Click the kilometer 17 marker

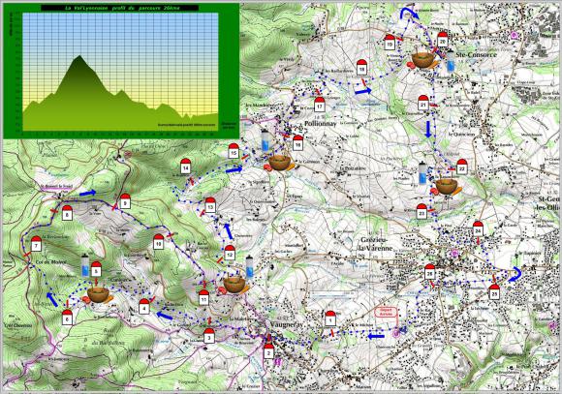coord(320,104)
